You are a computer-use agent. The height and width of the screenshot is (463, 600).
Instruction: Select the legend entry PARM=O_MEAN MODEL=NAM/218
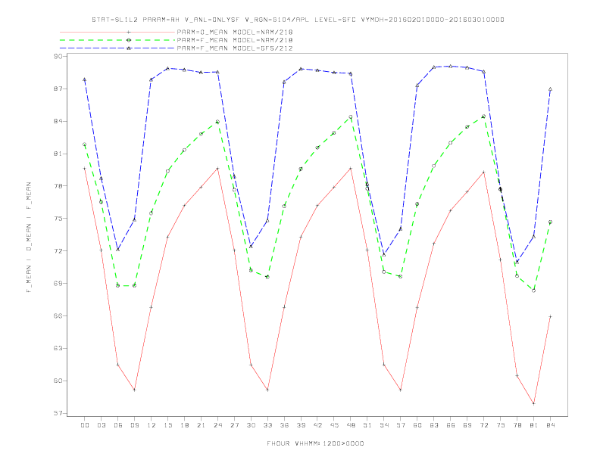235,32
